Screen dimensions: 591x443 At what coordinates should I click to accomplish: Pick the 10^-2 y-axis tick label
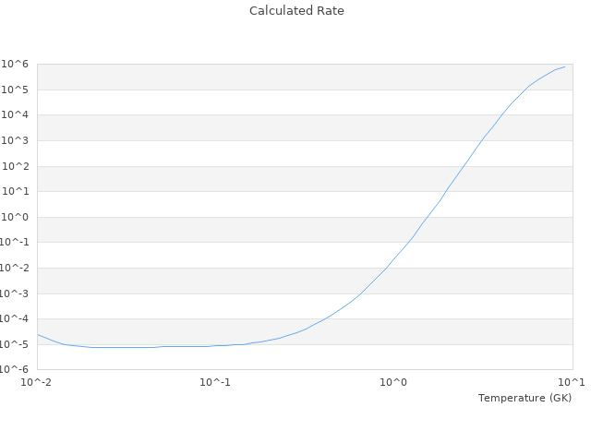coord(18,269)
